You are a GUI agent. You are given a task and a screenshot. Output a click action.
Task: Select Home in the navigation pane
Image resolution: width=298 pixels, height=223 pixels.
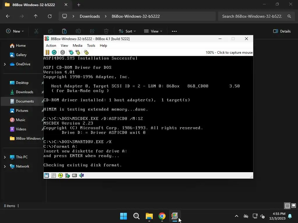[21, 46]
